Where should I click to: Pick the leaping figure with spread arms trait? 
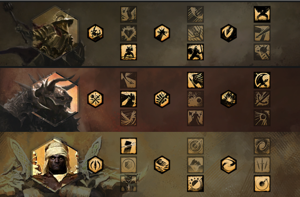[262, 14]
